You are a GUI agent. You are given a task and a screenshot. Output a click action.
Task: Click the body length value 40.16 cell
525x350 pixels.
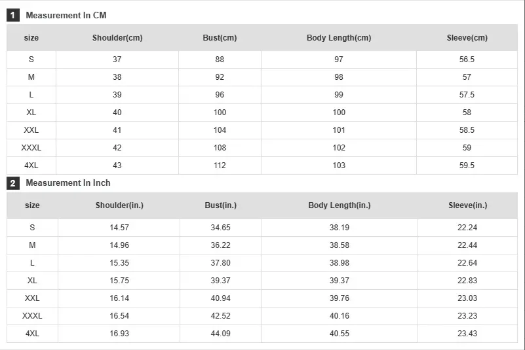click(340, 316)
